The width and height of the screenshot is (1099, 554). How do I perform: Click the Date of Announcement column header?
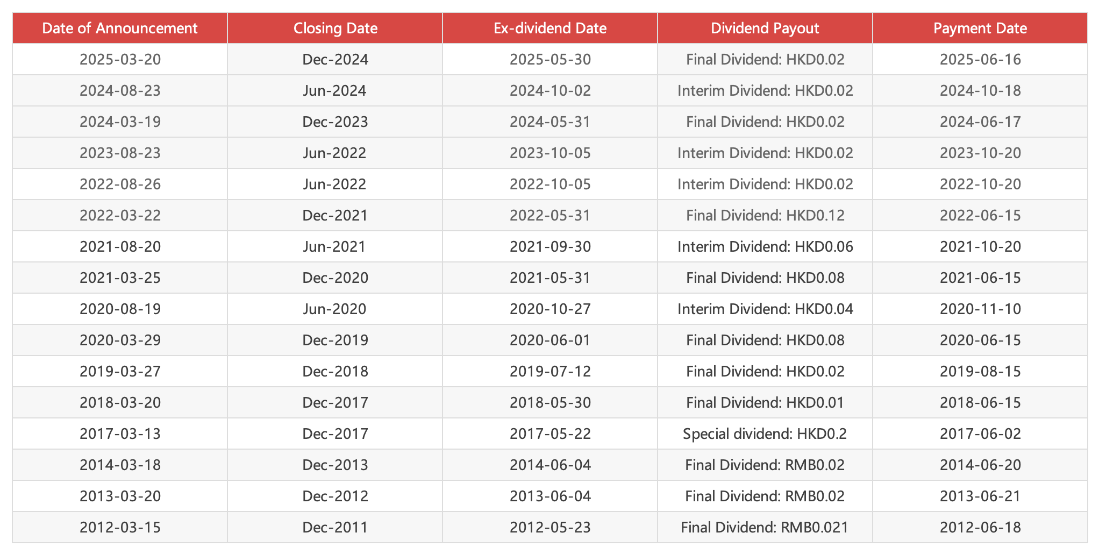[120, 28]
